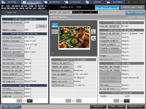Previous page arrow in Configuración de papel

pyautogui.click(x=68, y=101)
